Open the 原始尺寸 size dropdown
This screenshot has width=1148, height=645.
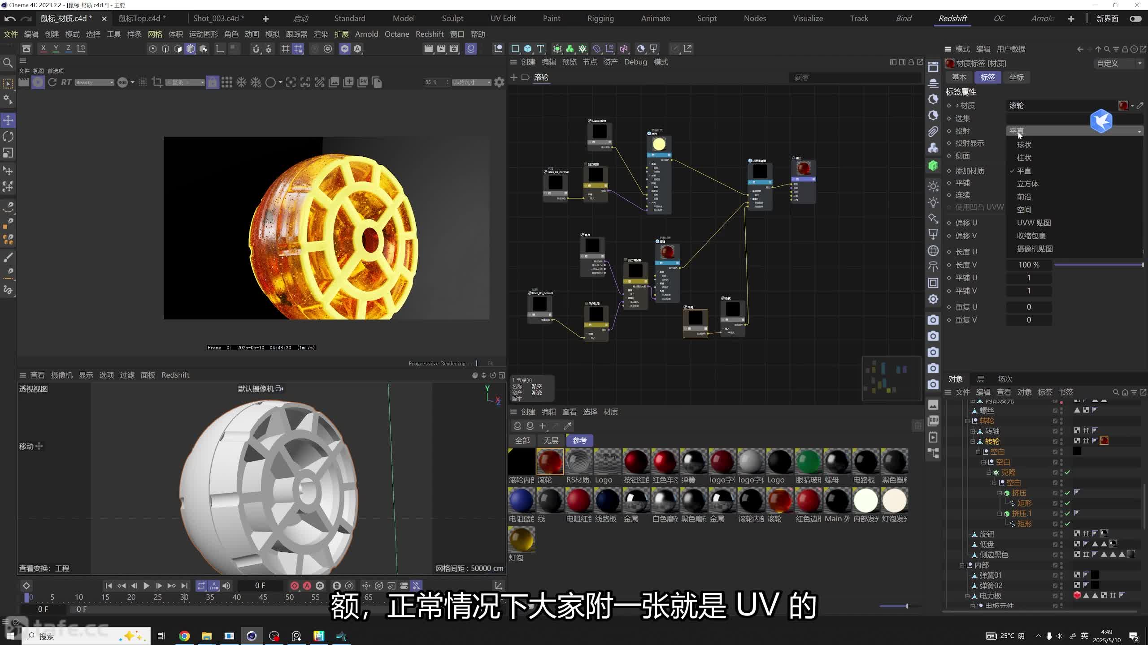click(472, 82)
